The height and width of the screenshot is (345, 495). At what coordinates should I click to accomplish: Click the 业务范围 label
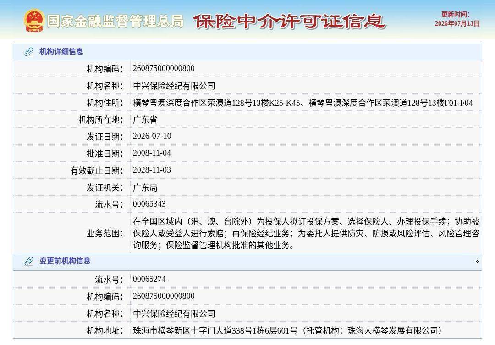click(x=105, y=234)
